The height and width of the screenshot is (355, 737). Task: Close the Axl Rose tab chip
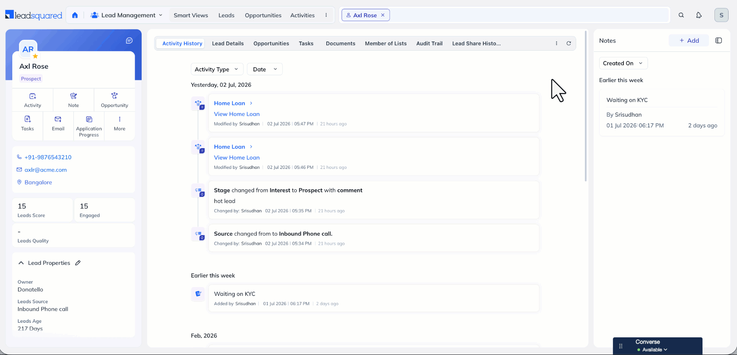coord(383,15)
